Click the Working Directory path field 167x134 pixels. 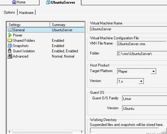[124, 131]
